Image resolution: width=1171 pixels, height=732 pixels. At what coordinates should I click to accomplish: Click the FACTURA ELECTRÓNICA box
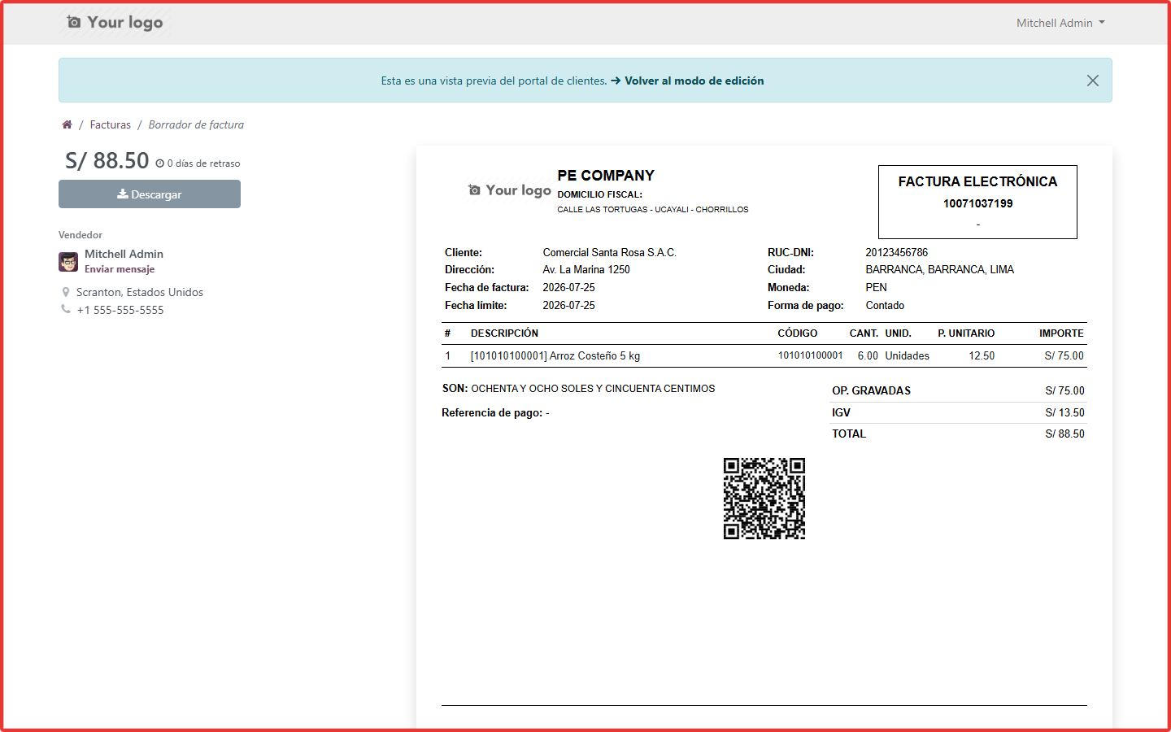tap(977, 202)
